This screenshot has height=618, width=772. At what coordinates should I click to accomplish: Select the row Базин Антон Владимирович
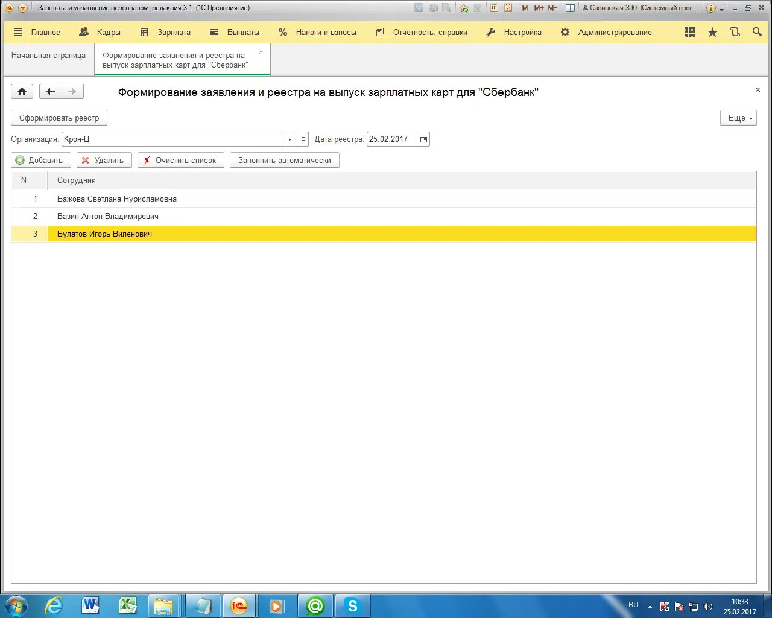[384, 216]
